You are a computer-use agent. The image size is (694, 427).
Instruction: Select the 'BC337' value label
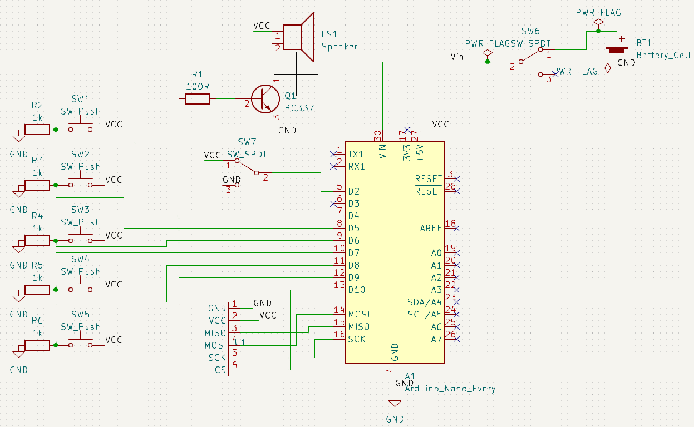click(299, 108)
